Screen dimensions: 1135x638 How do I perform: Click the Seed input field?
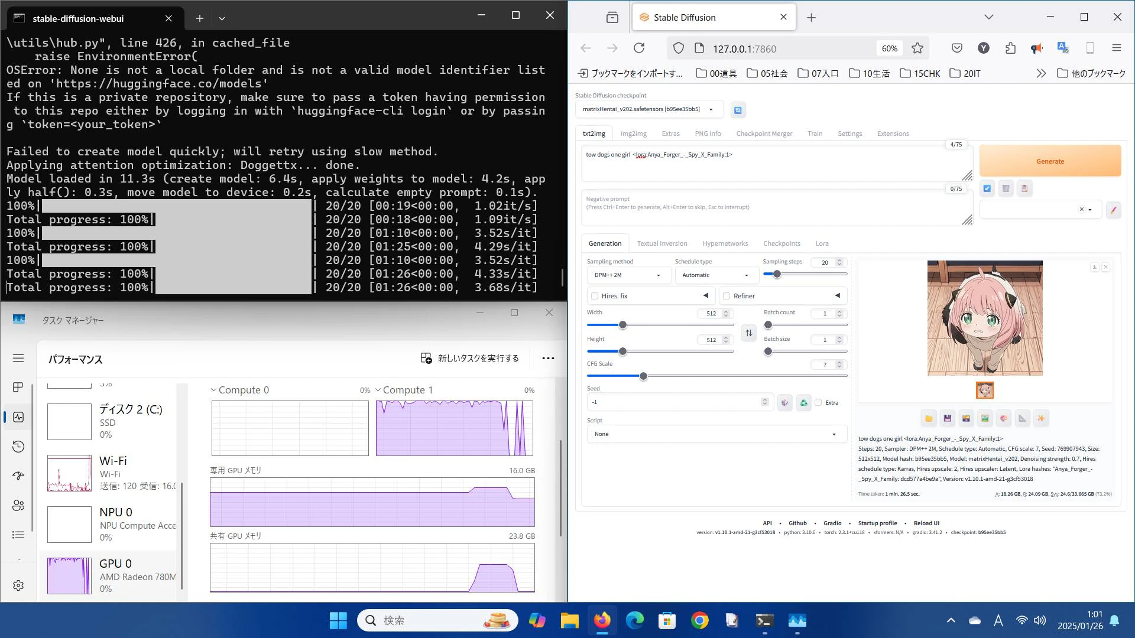(x=680, y=402)
